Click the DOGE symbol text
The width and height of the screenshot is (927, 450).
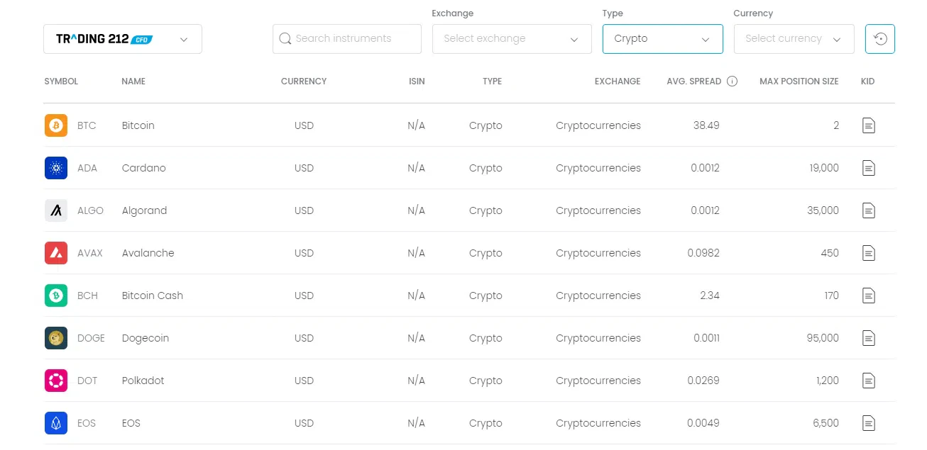pyautogui.click(x=91, y=338)
